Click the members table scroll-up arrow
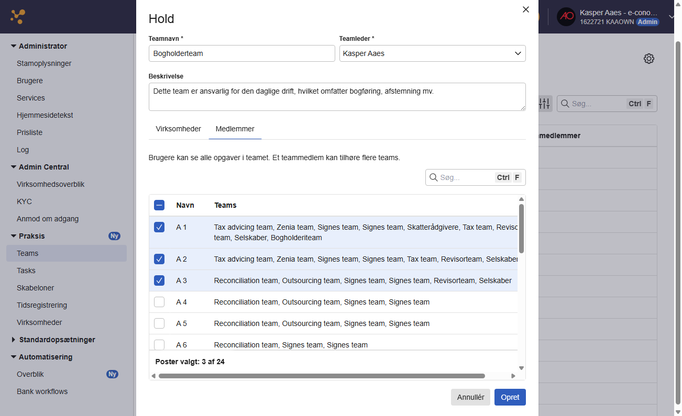This screenshot has width=682, height=416. pyautogui.click(x=521, y=199)
